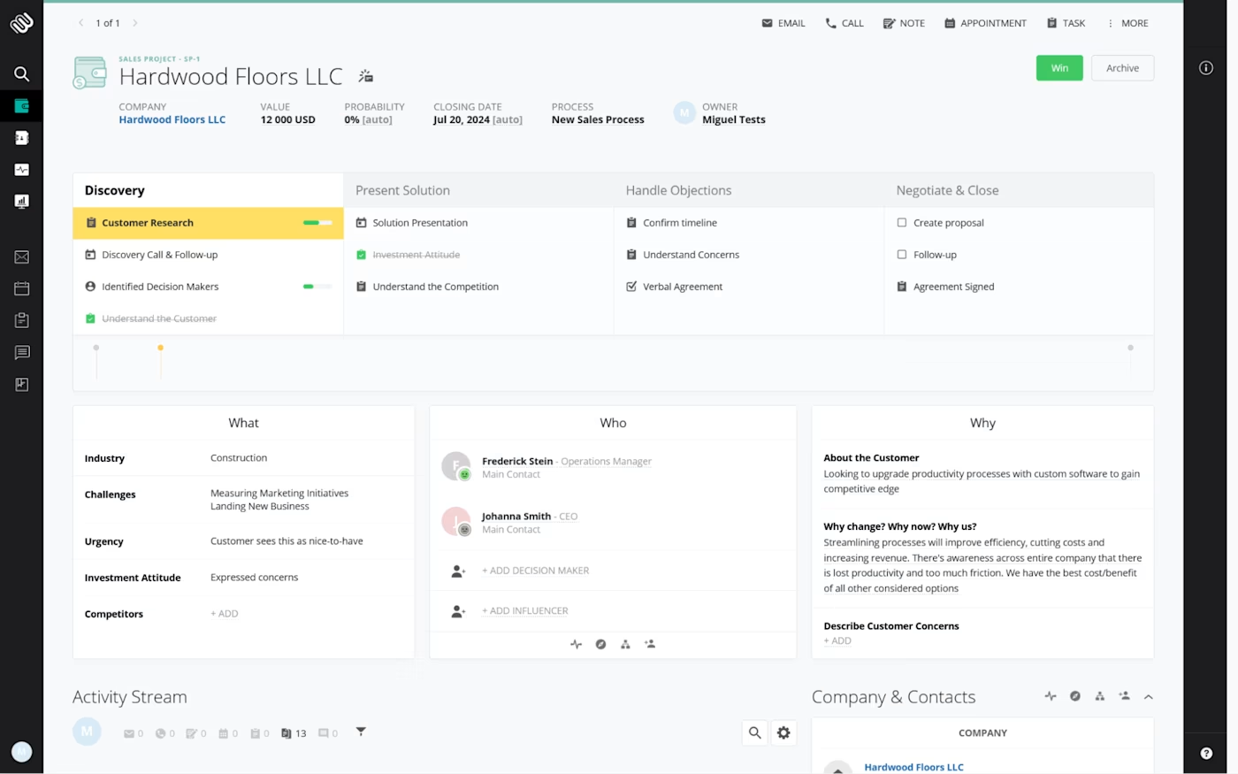Change the New Sales Process field

point(598,120)
